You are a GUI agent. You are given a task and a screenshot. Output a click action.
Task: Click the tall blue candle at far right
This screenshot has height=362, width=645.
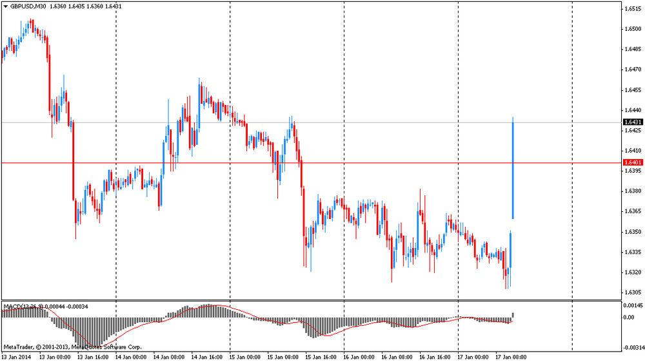(513, 167)
